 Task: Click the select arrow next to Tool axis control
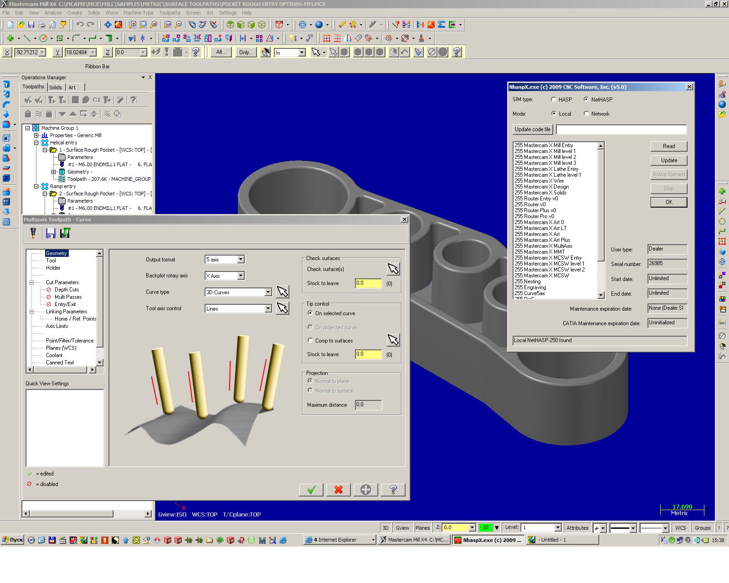(x=282, y=308)
